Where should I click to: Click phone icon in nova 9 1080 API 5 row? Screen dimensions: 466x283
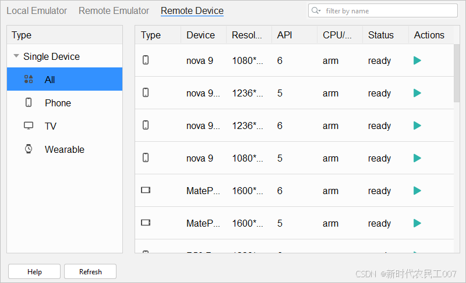pyautogui.click(x=146, y=157)
